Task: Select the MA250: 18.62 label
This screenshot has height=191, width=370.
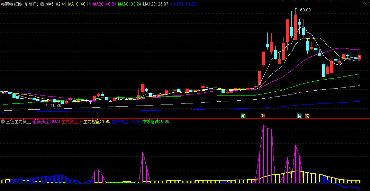Action: 183,4
